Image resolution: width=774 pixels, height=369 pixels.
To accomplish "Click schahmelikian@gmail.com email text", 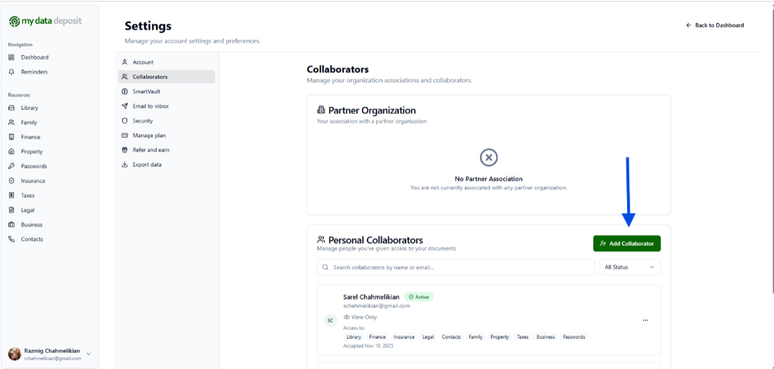I will tap(377, 306).
